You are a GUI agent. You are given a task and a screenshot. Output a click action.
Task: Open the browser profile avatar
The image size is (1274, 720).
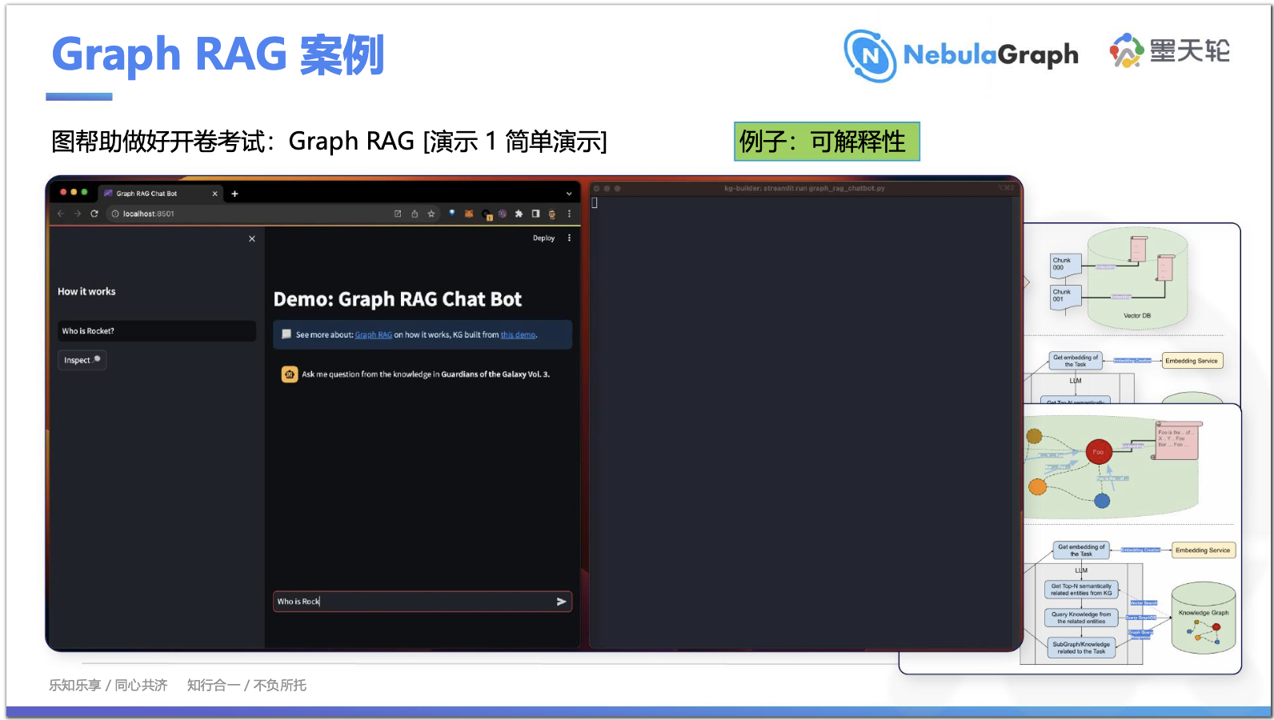coord(552,214)
